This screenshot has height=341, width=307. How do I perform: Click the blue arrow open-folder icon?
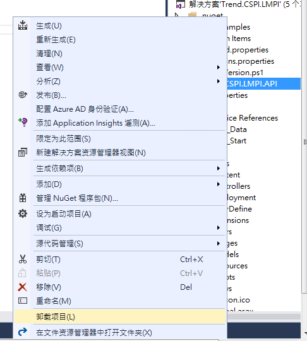pos(23,332)
